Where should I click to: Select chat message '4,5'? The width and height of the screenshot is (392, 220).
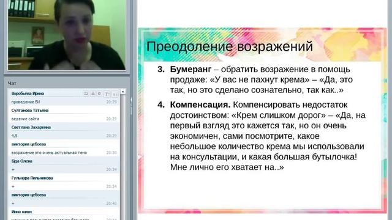pos(14,136)
